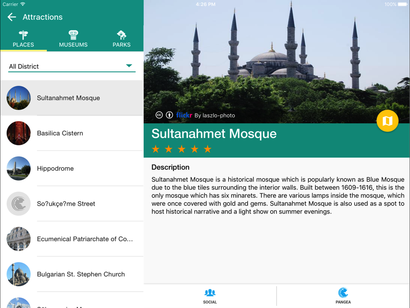Tap the So?ukçe?me Street placeholder thumbnail
Screen dimensions: 410x308
point(18,204)
